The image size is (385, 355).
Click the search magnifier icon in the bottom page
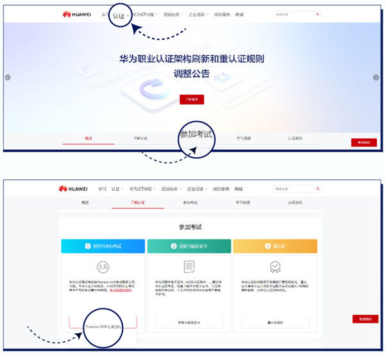point(318,189)
